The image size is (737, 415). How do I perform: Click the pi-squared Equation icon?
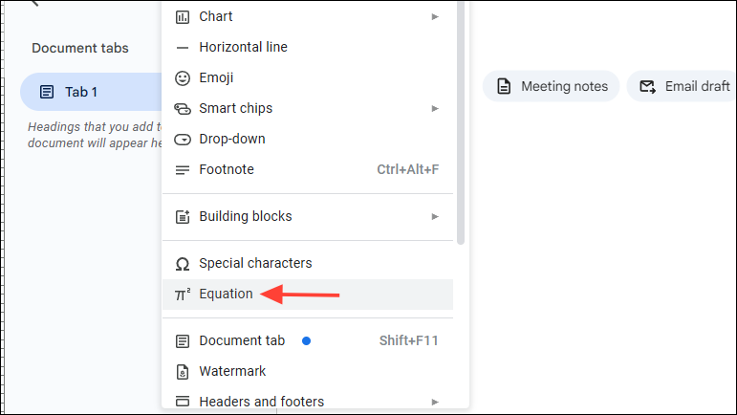(x=183, y=295)
